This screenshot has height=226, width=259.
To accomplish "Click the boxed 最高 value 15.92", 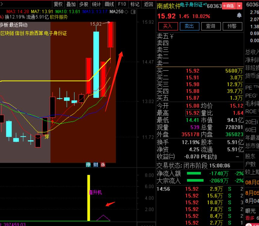I will 193,113.
